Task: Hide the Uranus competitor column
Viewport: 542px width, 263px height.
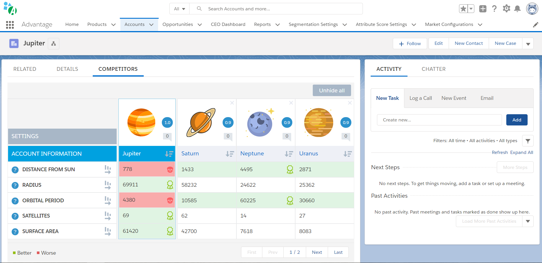Action: click(350, 103)
